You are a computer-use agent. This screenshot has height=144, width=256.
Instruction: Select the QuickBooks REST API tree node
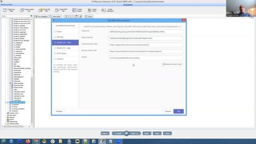coord(17,102)
